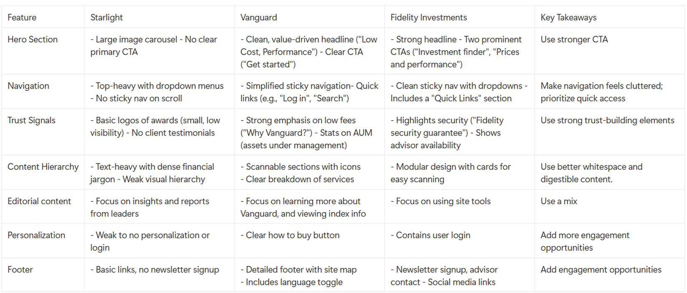Select the Footer row label
The height and width of the screenshot is (293, 687).
(x=20, y=270)
